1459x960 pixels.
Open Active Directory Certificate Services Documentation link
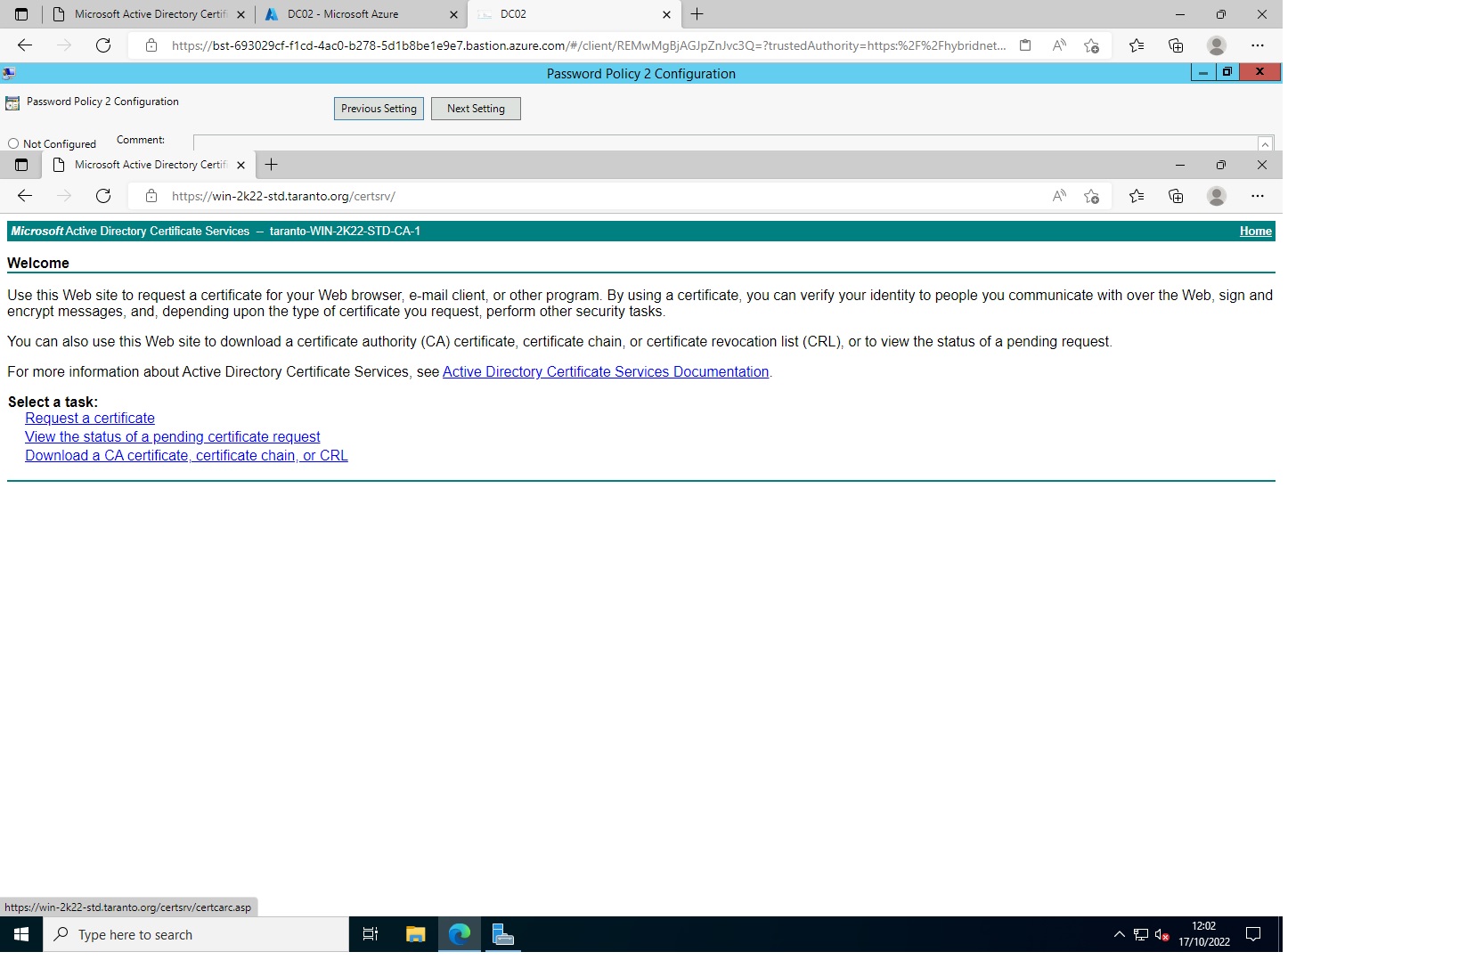click(606, 372)
